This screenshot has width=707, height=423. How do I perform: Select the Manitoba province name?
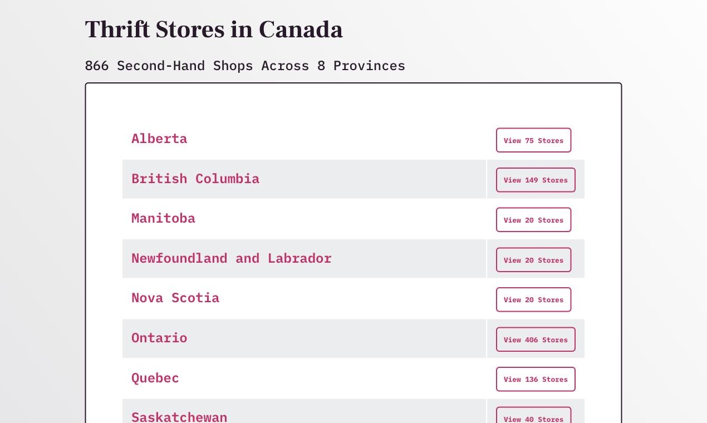coord(163,218)
